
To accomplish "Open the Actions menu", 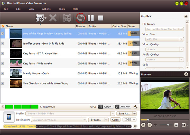I will 46,9.
